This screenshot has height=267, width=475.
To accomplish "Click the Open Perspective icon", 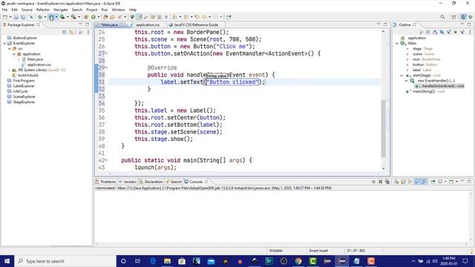I will click(x=453, y=17).
